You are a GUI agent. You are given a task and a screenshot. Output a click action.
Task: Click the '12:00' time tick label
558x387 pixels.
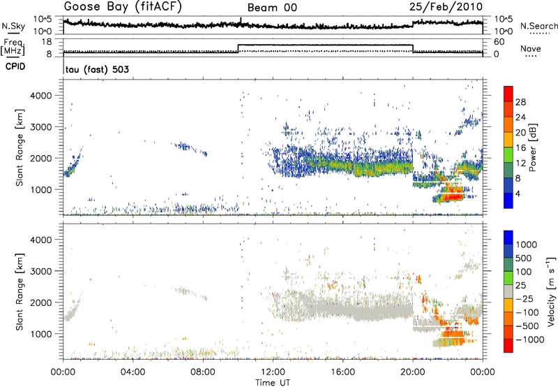(x=273, y=372)
